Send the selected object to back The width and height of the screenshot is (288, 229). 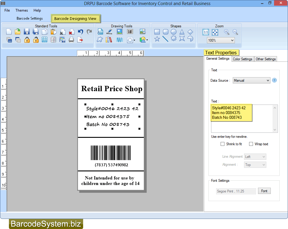point(18,40)
